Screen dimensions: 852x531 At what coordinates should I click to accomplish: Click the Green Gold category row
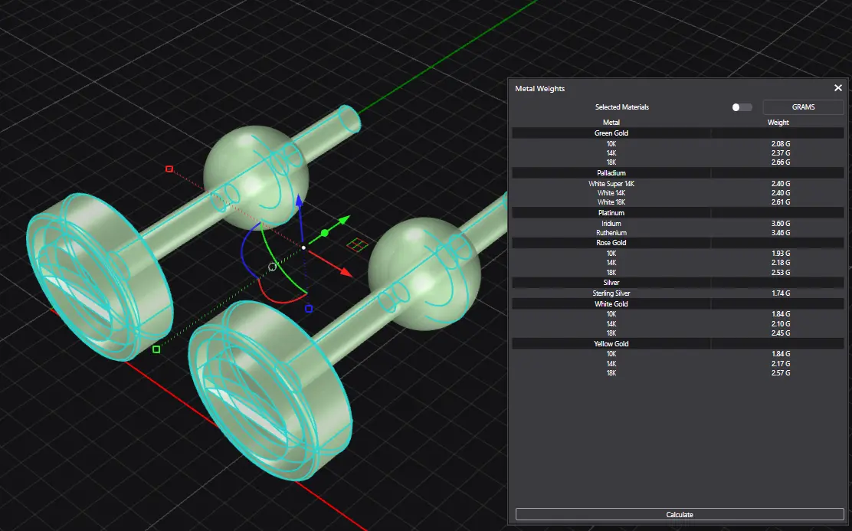(677, 133)
